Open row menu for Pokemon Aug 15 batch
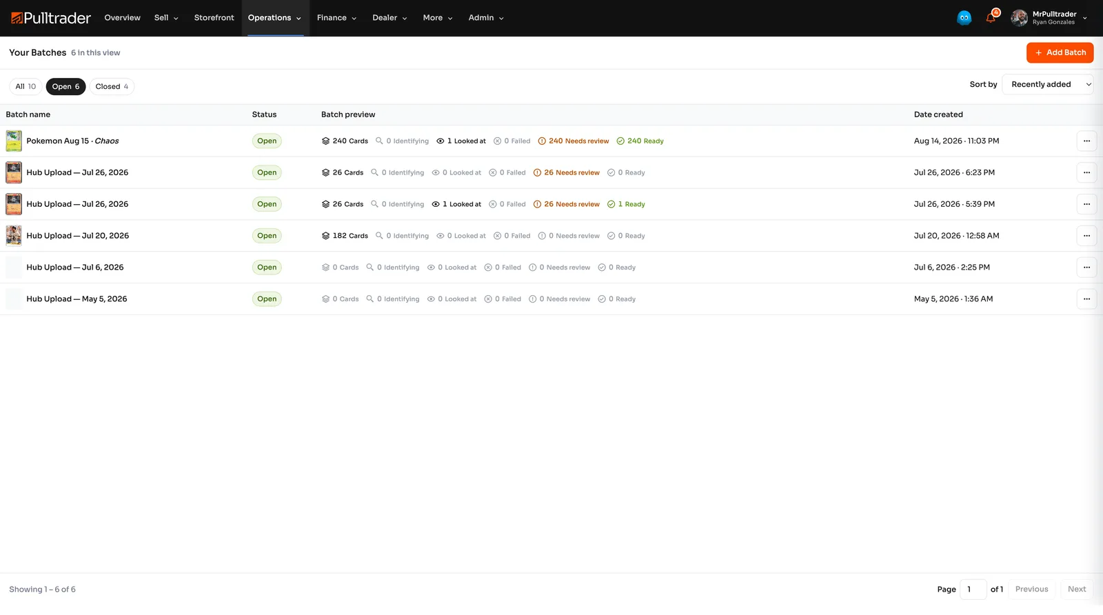The image size is (1103, 615). pyautogui.click(x=1086, y=141)
